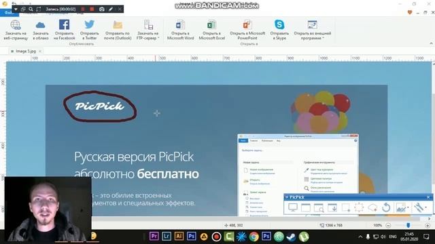Viewport: 435px width, 244px height.
Task: Take Bandicam screenshot with camera icon
Action: point(102,9)
